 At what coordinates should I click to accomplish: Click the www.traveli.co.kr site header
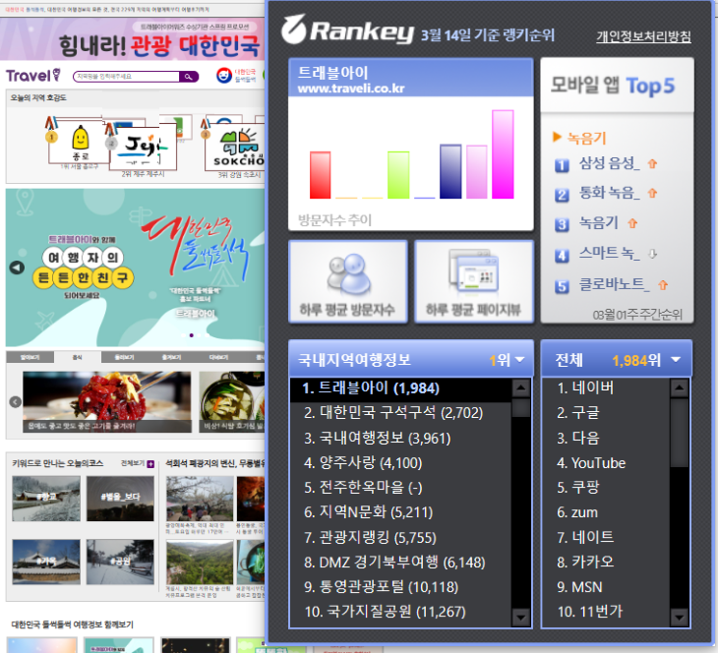pos(411,79)
